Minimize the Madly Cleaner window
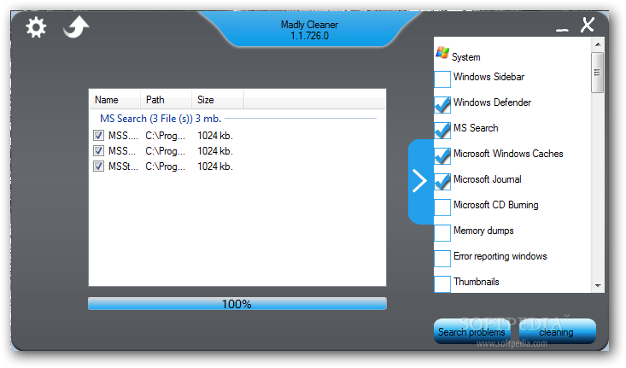The width and height of the screenshot is (626, 368). (x=562, y=30)
